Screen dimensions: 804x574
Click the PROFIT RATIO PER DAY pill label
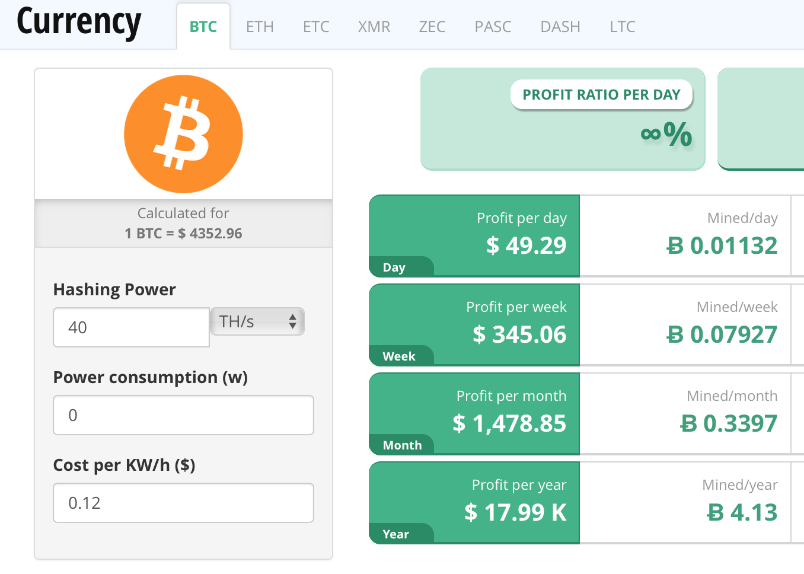pyautogui.click(x=601, y=94)
